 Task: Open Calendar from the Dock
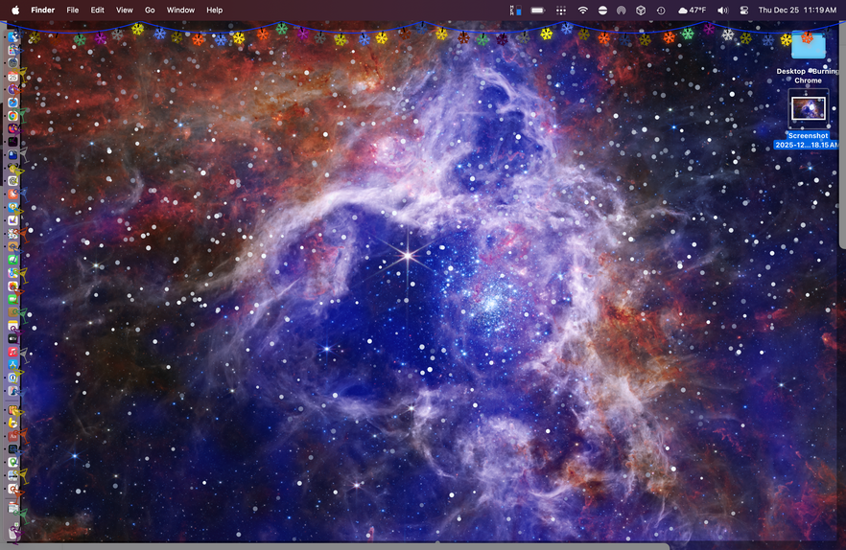coord(13,77)
